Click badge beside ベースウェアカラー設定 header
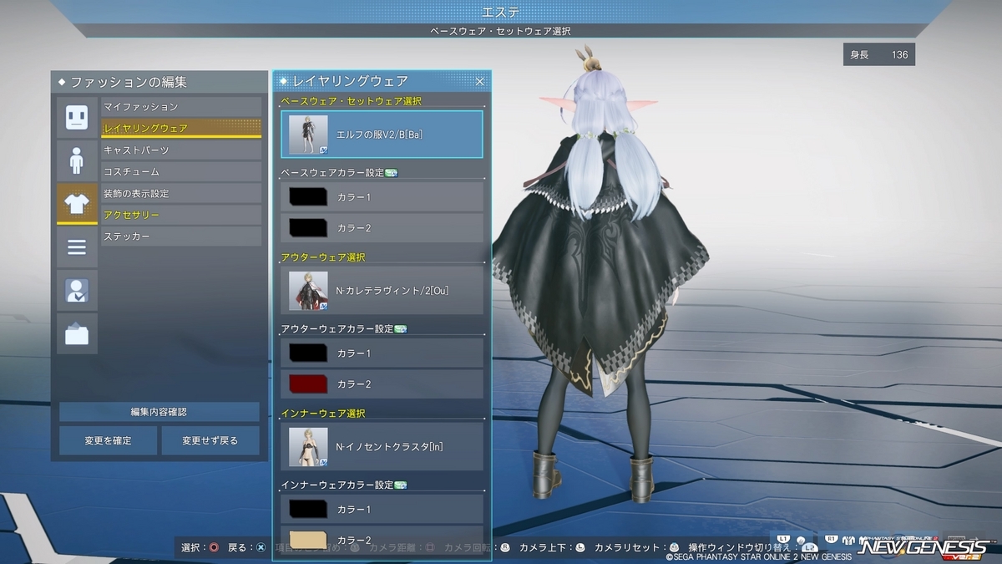1002x564 pixels. pos(391,172)
